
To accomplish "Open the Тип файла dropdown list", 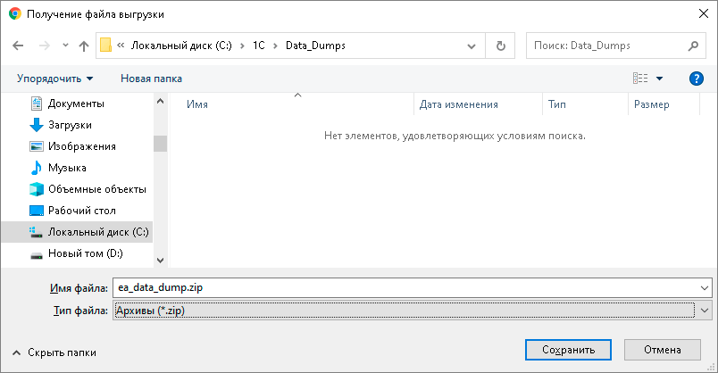I will coord(705,310).
